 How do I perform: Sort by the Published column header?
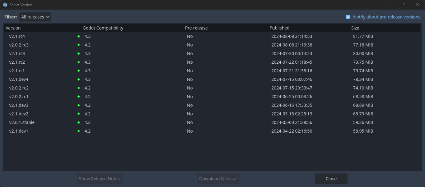click(309, 28)
